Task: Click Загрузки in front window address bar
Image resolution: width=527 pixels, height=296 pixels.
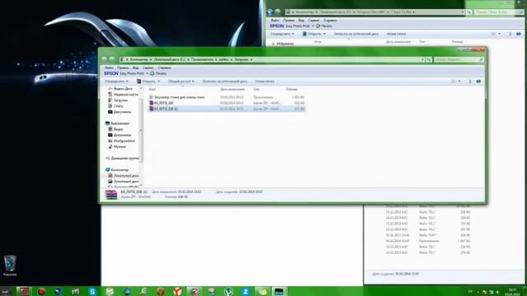Action: click(241, 59)
